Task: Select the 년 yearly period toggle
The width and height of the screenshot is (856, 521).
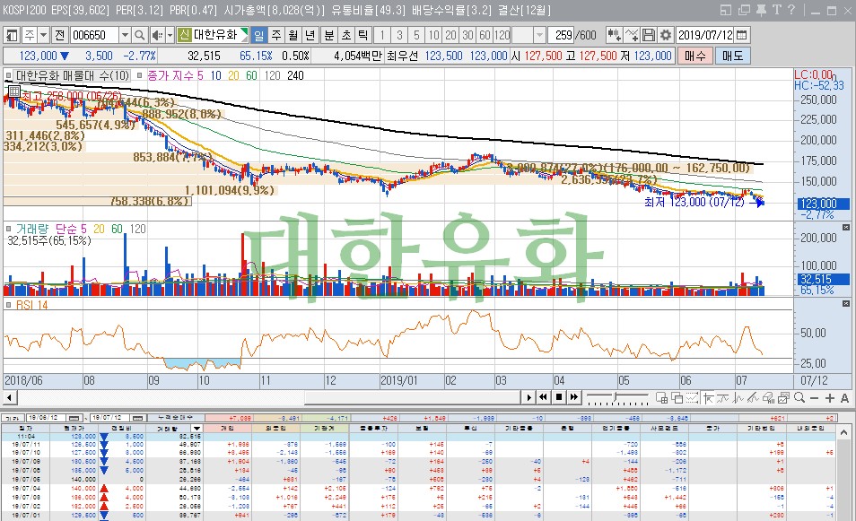Action: coord(310,36)
